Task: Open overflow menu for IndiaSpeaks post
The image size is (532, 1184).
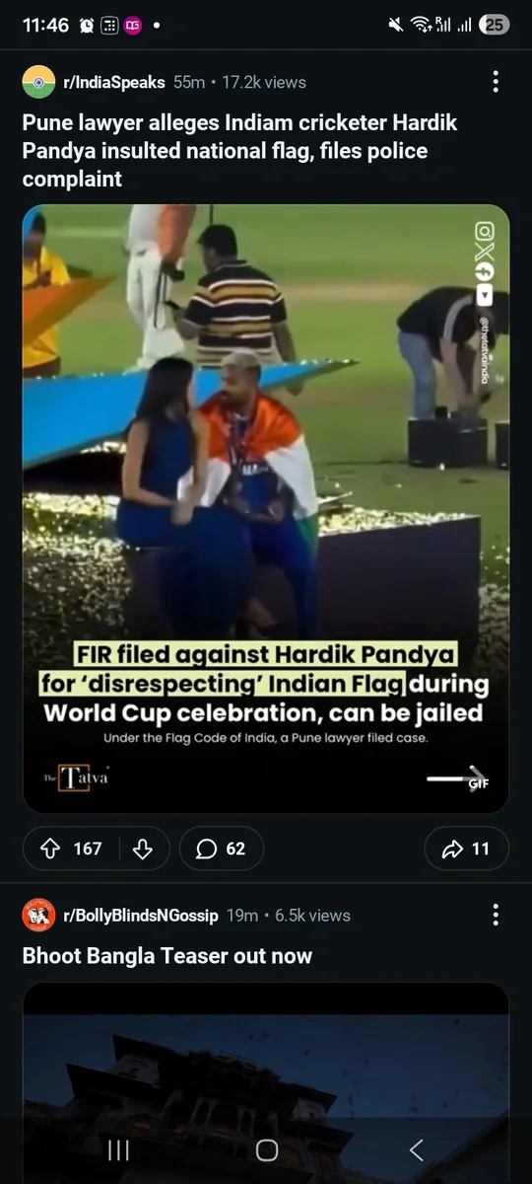Action: tap(496, 82)
